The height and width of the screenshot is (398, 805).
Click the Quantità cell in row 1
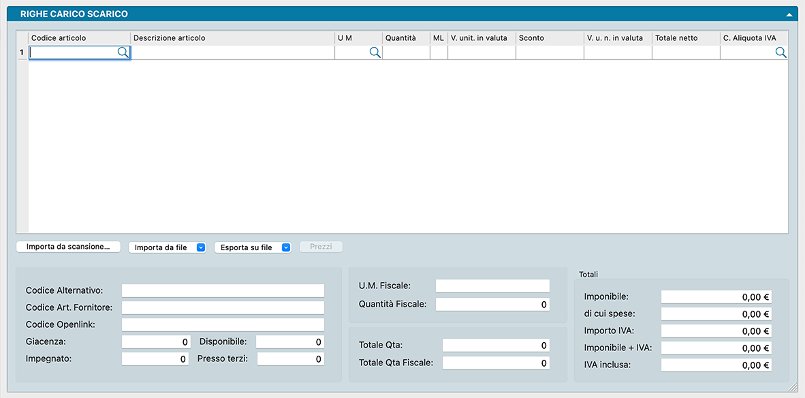pyautogui.click(x=406, y=52)
